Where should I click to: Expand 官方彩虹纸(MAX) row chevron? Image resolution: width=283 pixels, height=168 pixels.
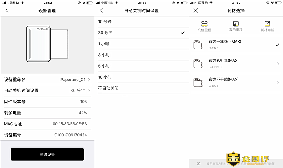point(278,63)
